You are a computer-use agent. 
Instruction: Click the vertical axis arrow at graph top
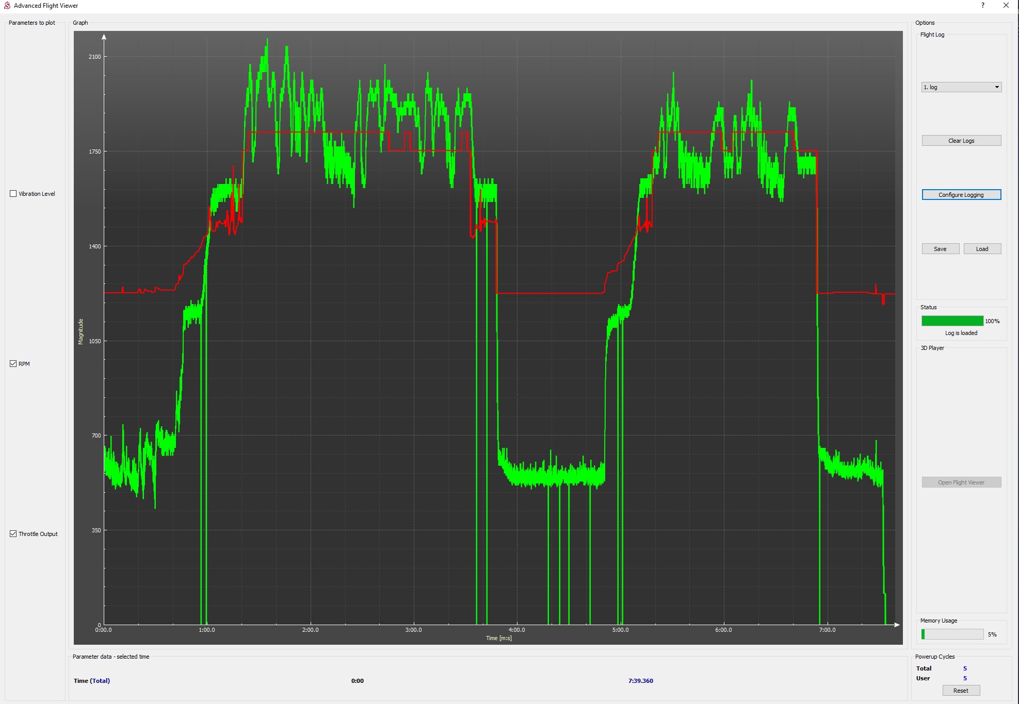coord(104,37)
